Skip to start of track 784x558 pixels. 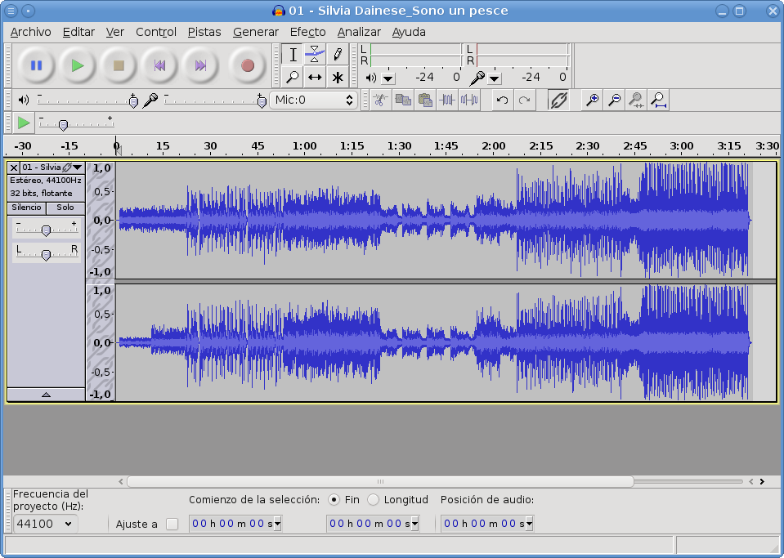coord(159,65)
